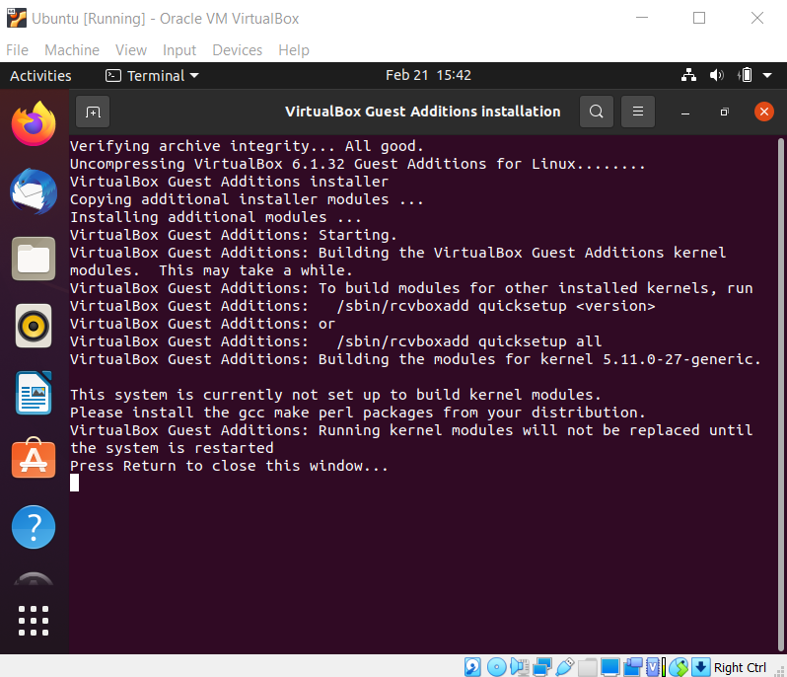The width and height of the screenshot is (787, 677).
Task: Click 'Copying additional installer modules ...' line
Action: tap(247, 199)
